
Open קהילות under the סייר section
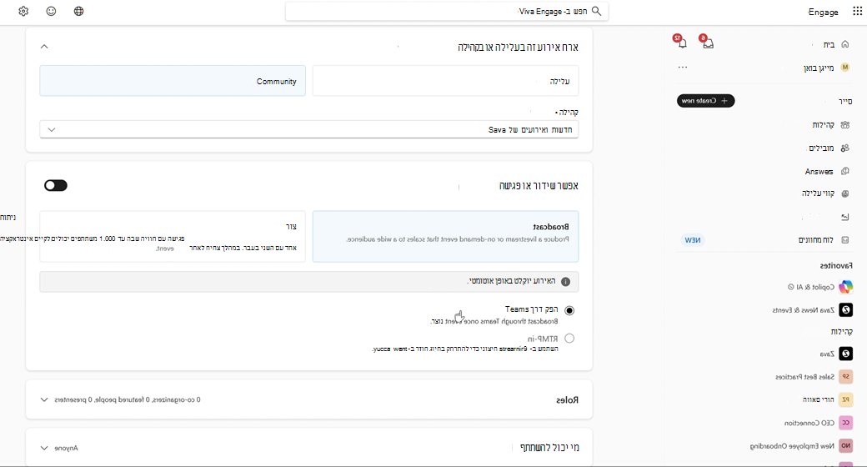[x=824, y=125]
